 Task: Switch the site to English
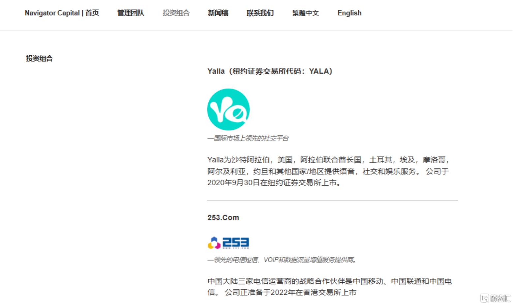[x=349, y=13]
